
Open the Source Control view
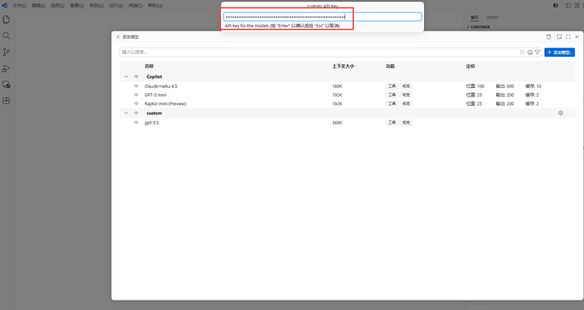[6, 52]
